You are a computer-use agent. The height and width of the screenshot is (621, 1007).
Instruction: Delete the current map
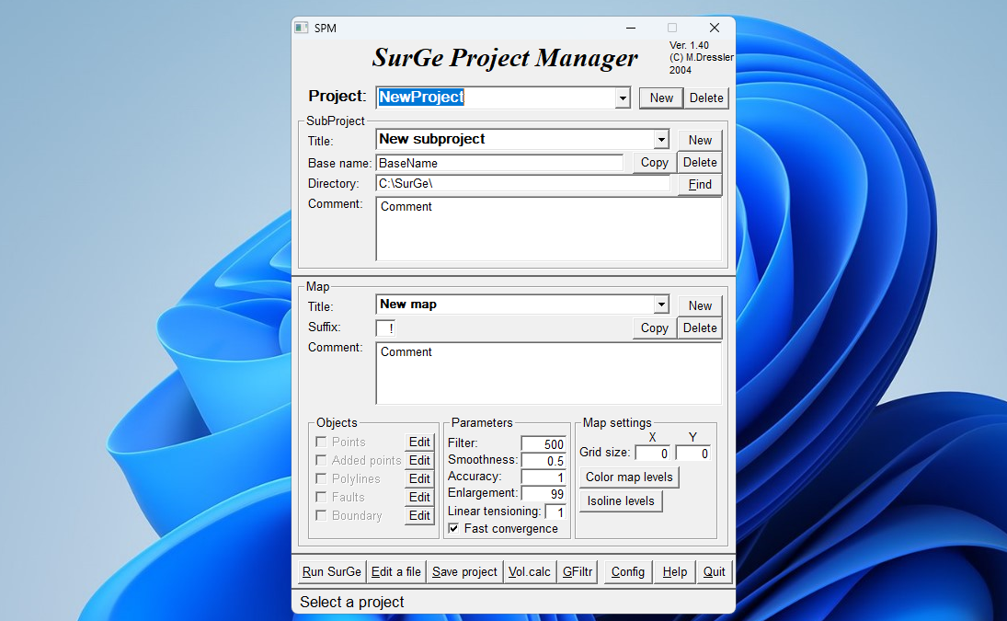[699, 328]
